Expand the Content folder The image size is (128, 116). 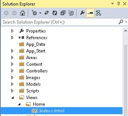[12, 64]
